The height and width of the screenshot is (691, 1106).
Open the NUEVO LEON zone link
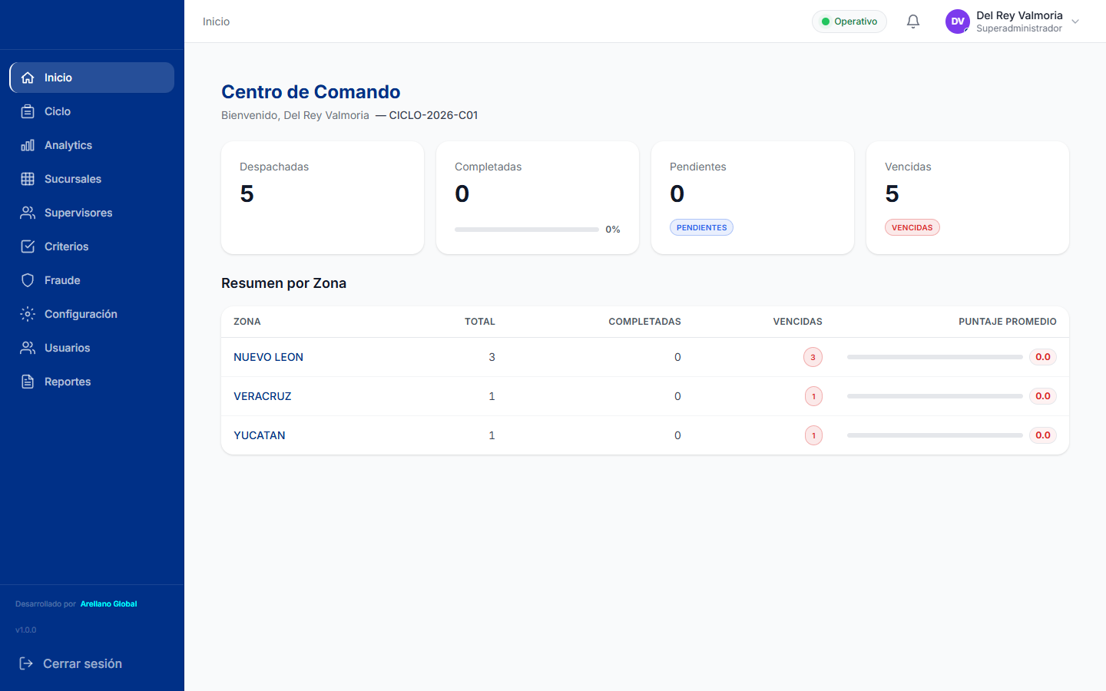click(268, 357)
